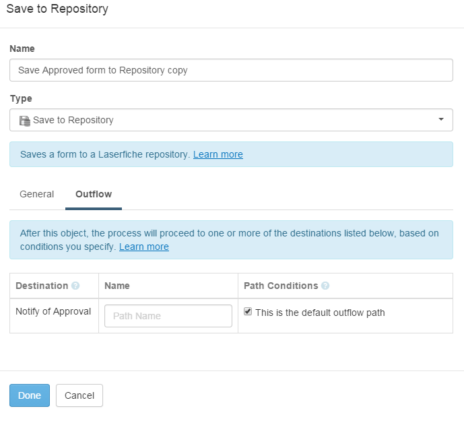Click the Type dropdown caret arrow
This screenshot has height=421, width=464.
(x=441, y=119)
